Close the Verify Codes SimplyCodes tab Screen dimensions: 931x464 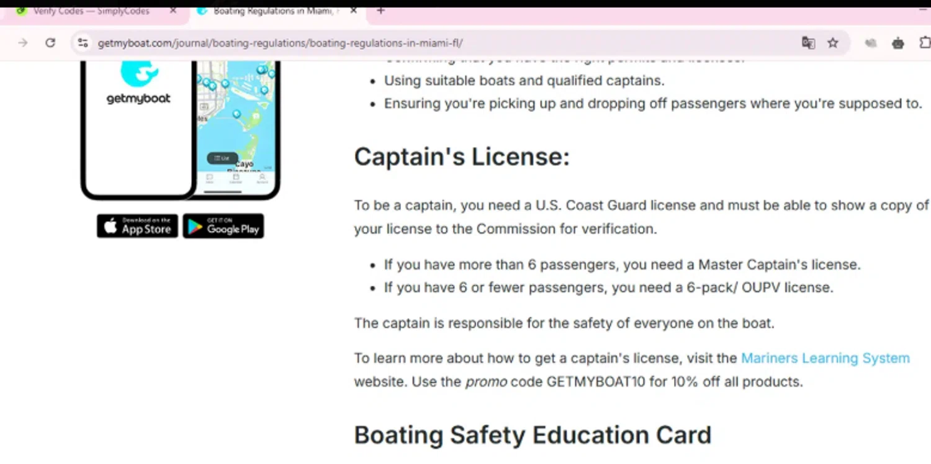point(173,11)
